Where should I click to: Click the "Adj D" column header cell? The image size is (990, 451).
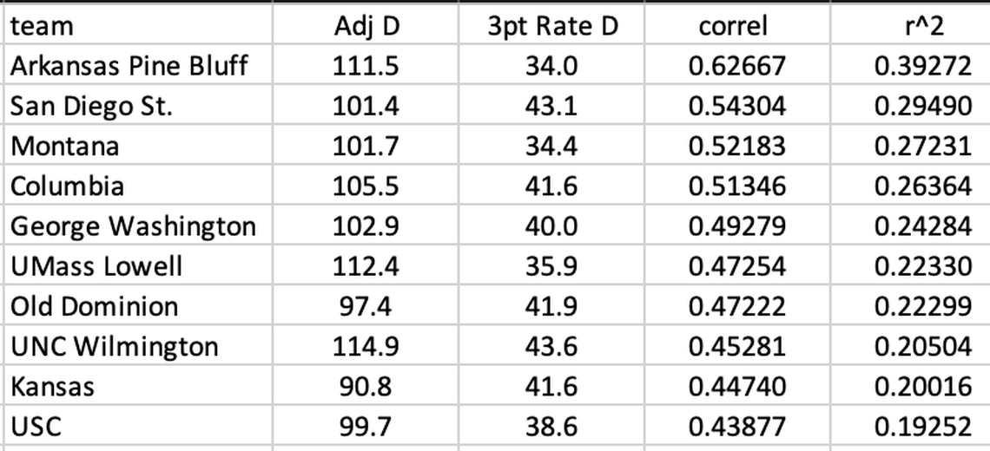[366, 26]
